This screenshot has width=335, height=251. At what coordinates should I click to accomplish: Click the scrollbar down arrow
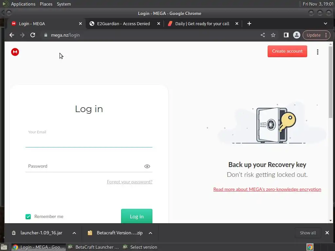(x=330, y=221)
